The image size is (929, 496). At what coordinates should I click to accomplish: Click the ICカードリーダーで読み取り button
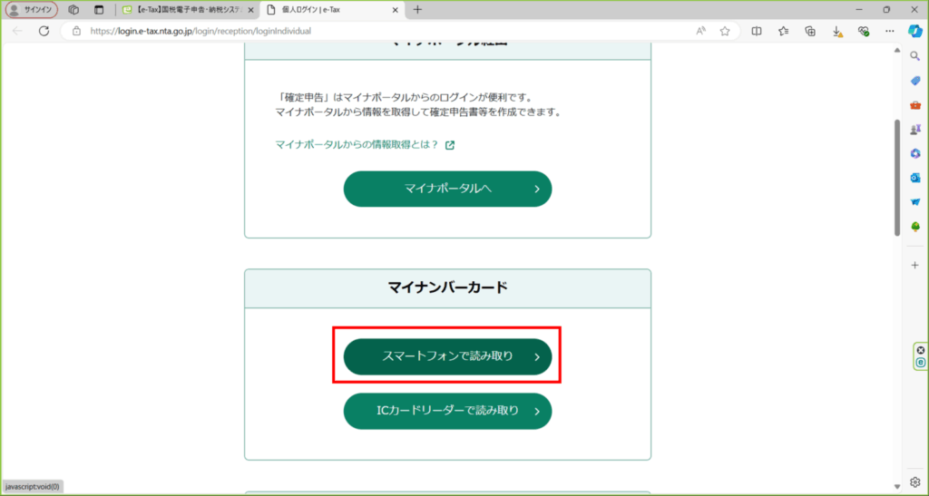447,411
